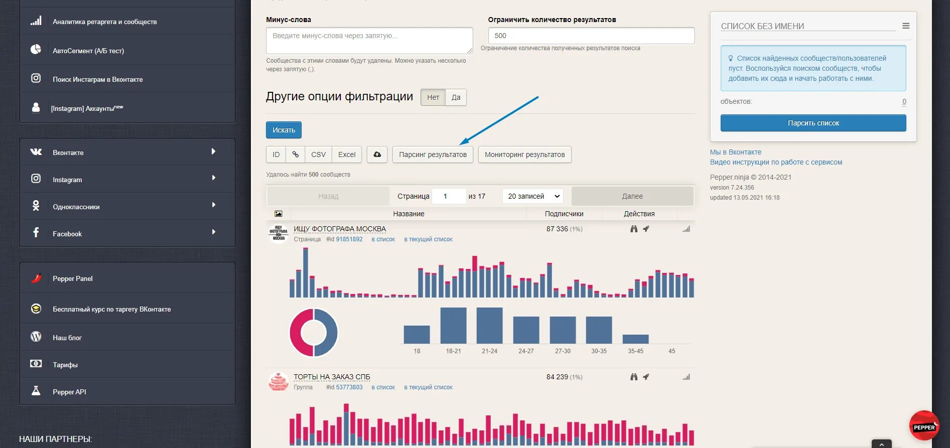
Task: Open the Pepper chat bubble
Action: click(x=924, y=426)
